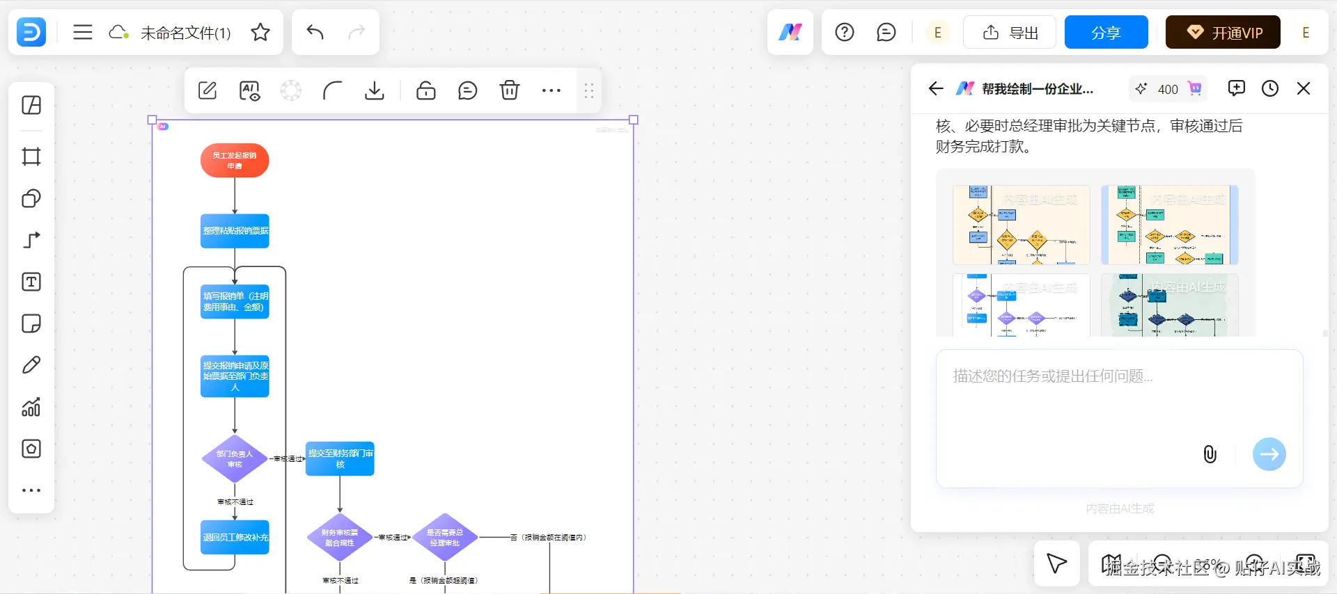
Task: Click the cloud sync status icon
Action: coord(119,32)
